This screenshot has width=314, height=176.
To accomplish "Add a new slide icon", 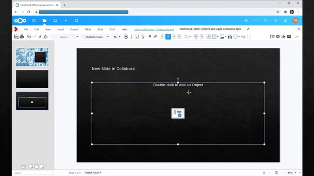I will pyautogui.click(x=31, y=166).
